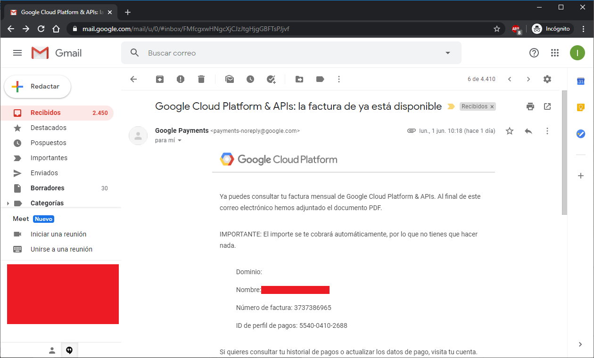Start a meeting via Iniciar una reunión
Screen dimensions: 594x358
click(x=58, y=234)
